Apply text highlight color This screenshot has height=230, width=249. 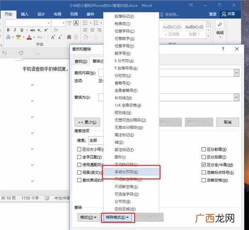point(19,37)
